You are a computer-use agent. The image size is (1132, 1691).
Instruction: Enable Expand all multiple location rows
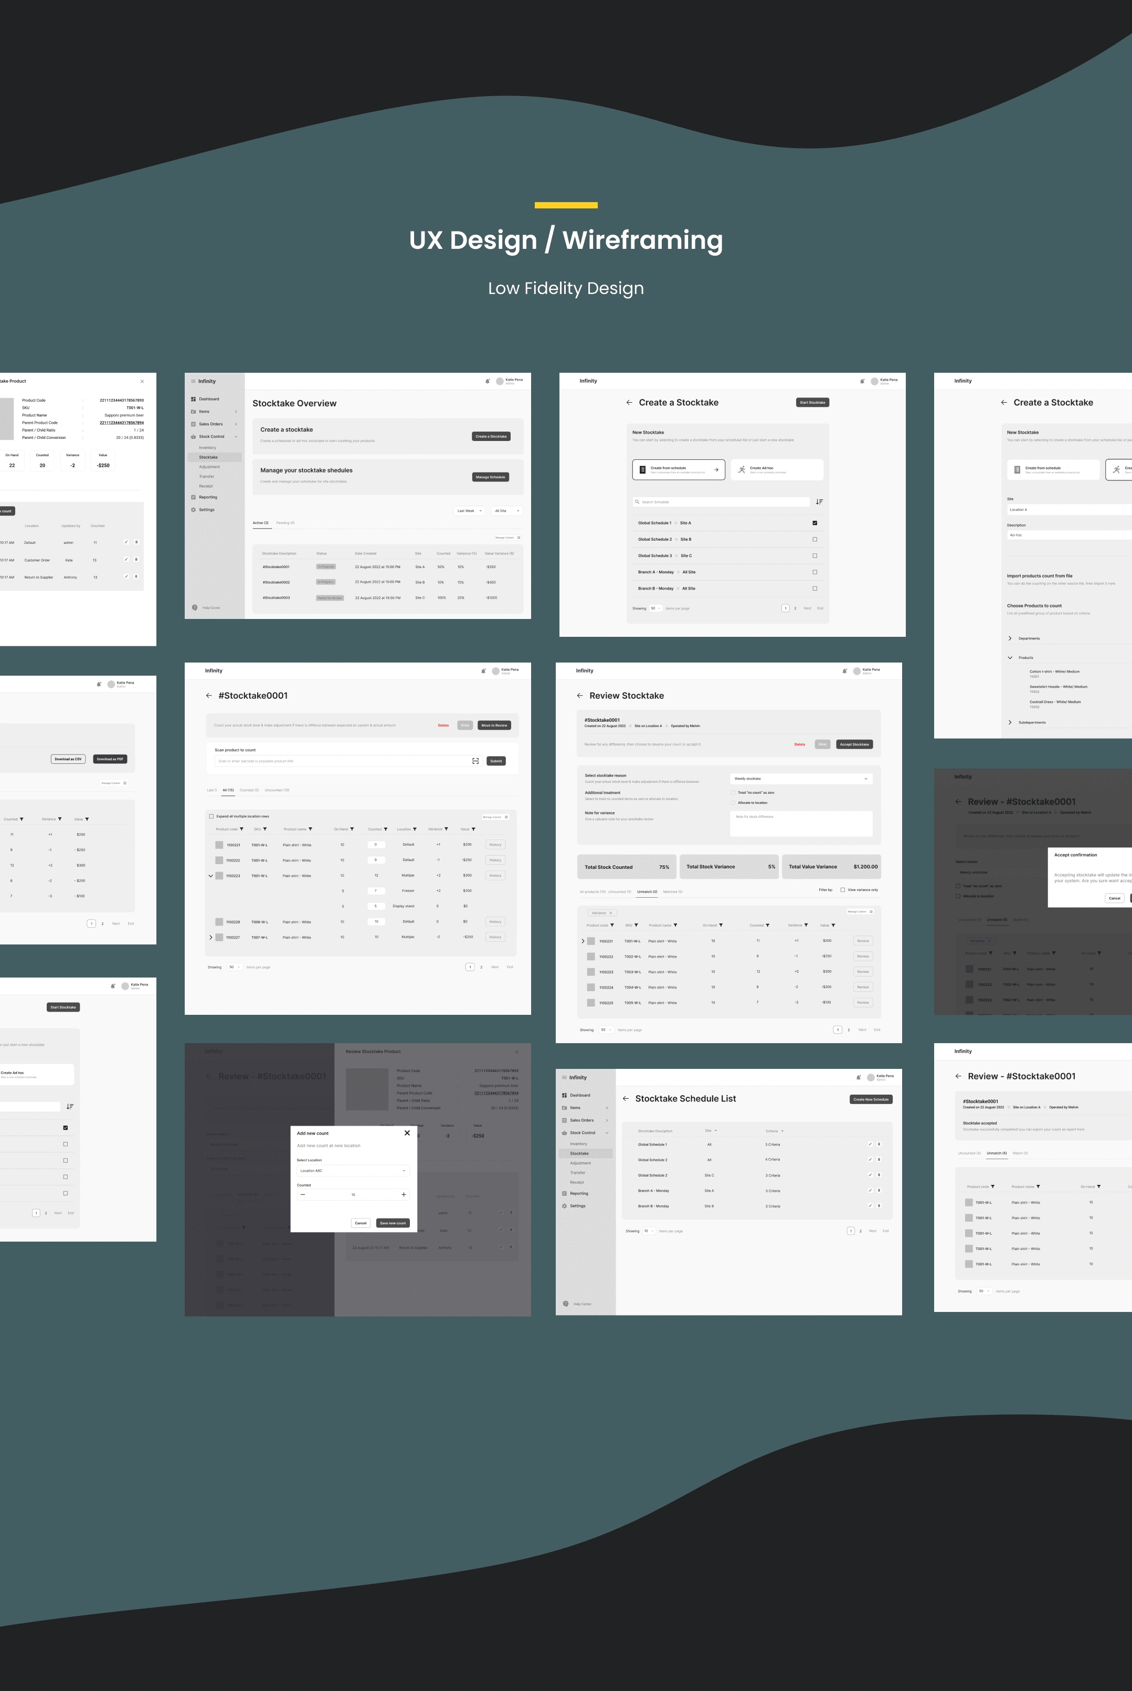point(211,816)
